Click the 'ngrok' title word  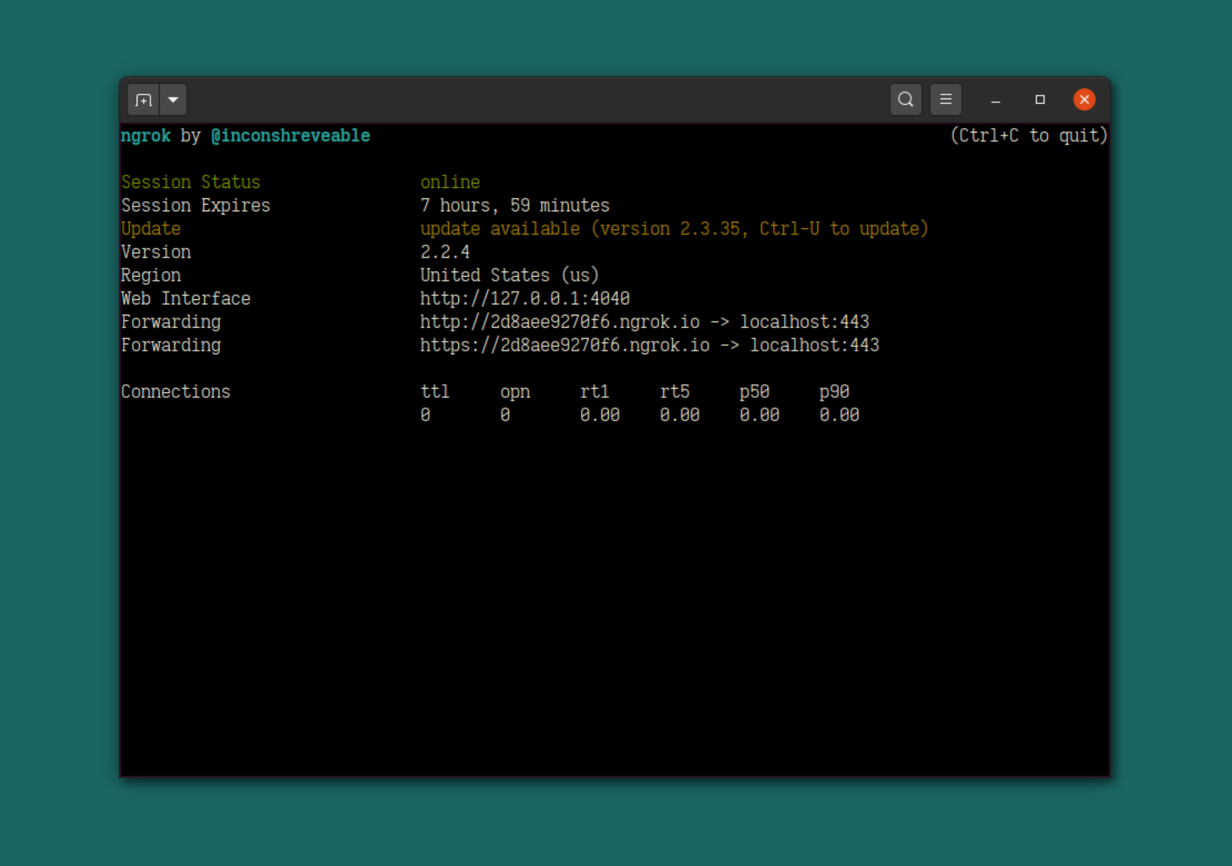(145, 136)
